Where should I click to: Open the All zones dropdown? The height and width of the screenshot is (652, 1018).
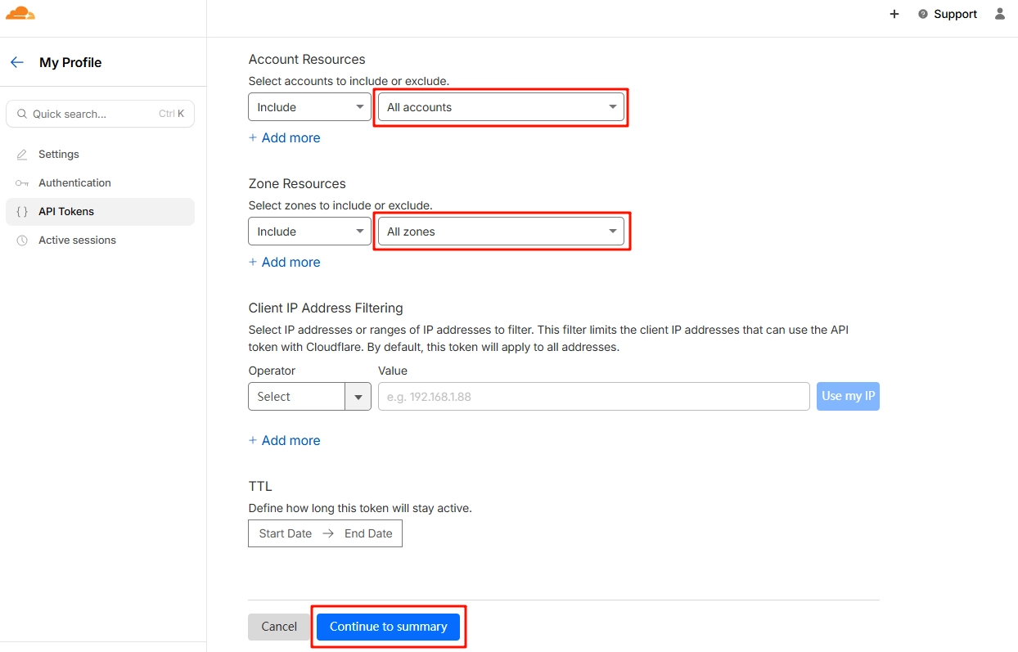coord(501,232)
